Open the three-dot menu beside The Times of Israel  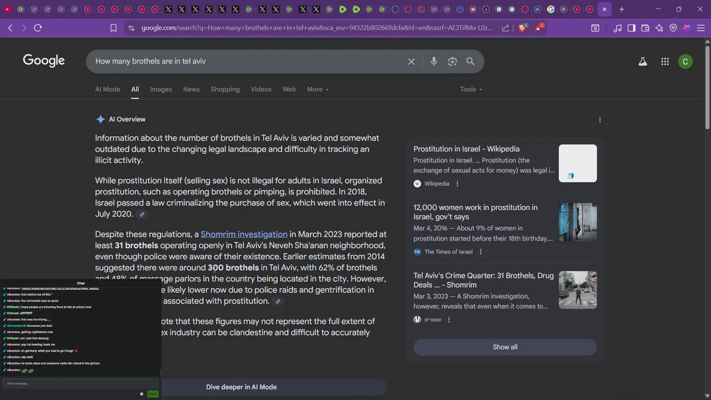(x=480, y=252)
